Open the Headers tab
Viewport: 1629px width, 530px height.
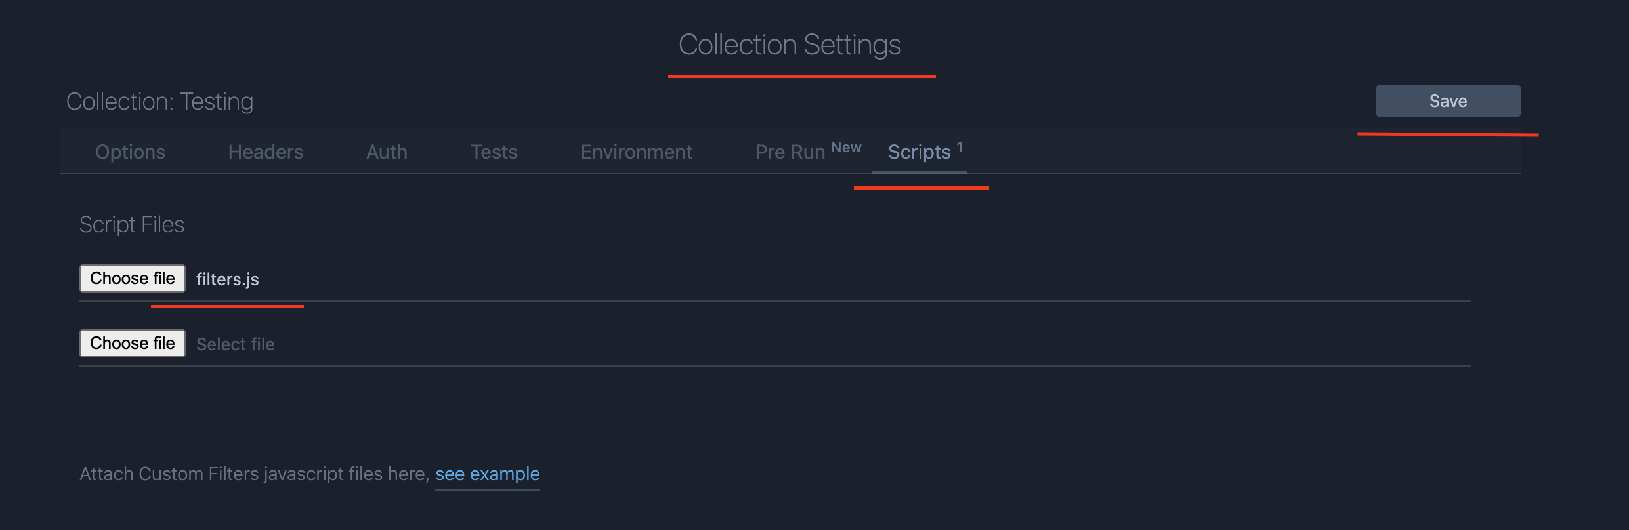pos(266,152)
